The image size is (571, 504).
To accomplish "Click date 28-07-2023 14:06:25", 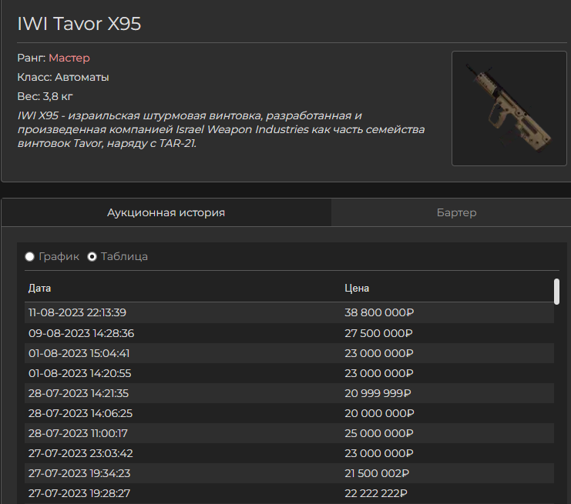I will click(x=80, y=413).
